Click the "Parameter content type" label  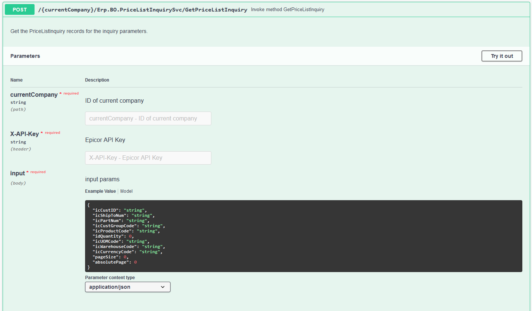[x=110, y=278]
